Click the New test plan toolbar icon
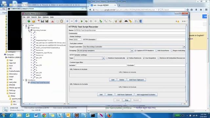The width and height of the screenshot is (210, 118). click(25, 21)
